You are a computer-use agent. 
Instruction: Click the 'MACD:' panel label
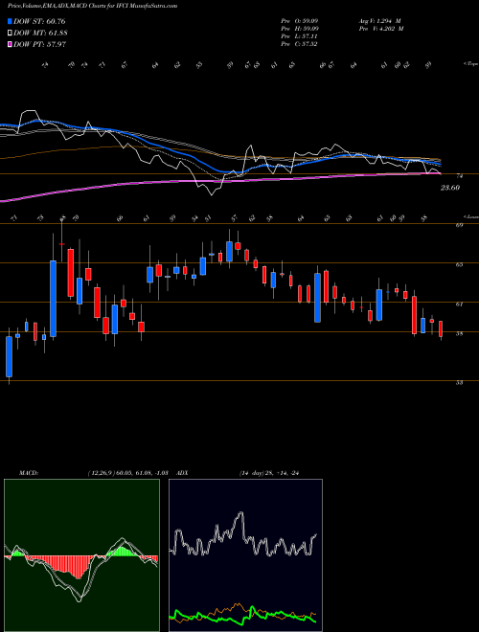(x=29, y=473)
